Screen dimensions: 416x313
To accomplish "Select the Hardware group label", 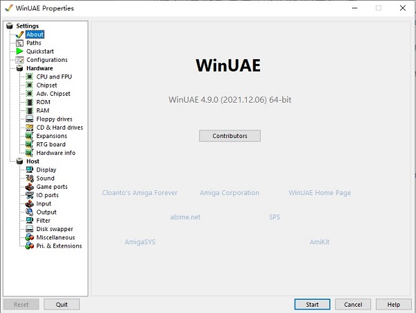I will pyautogui.click(x=40, y=68).
